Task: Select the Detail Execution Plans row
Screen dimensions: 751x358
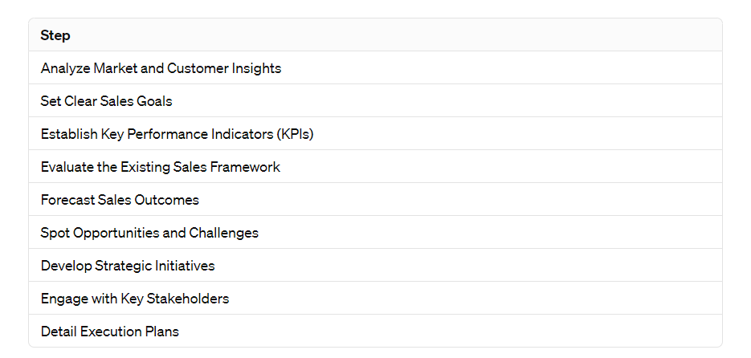Action: tap(375, 332)
